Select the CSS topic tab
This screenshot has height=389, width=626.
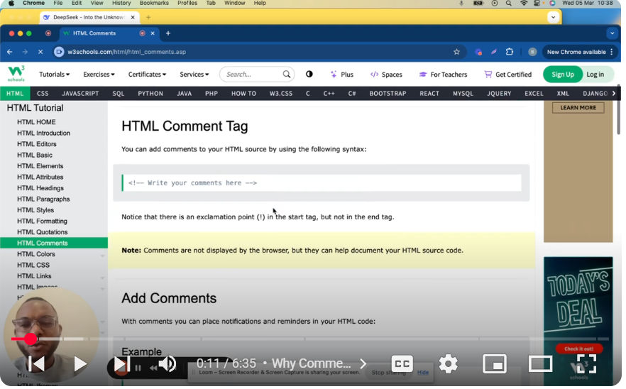[x=43, y=94]
